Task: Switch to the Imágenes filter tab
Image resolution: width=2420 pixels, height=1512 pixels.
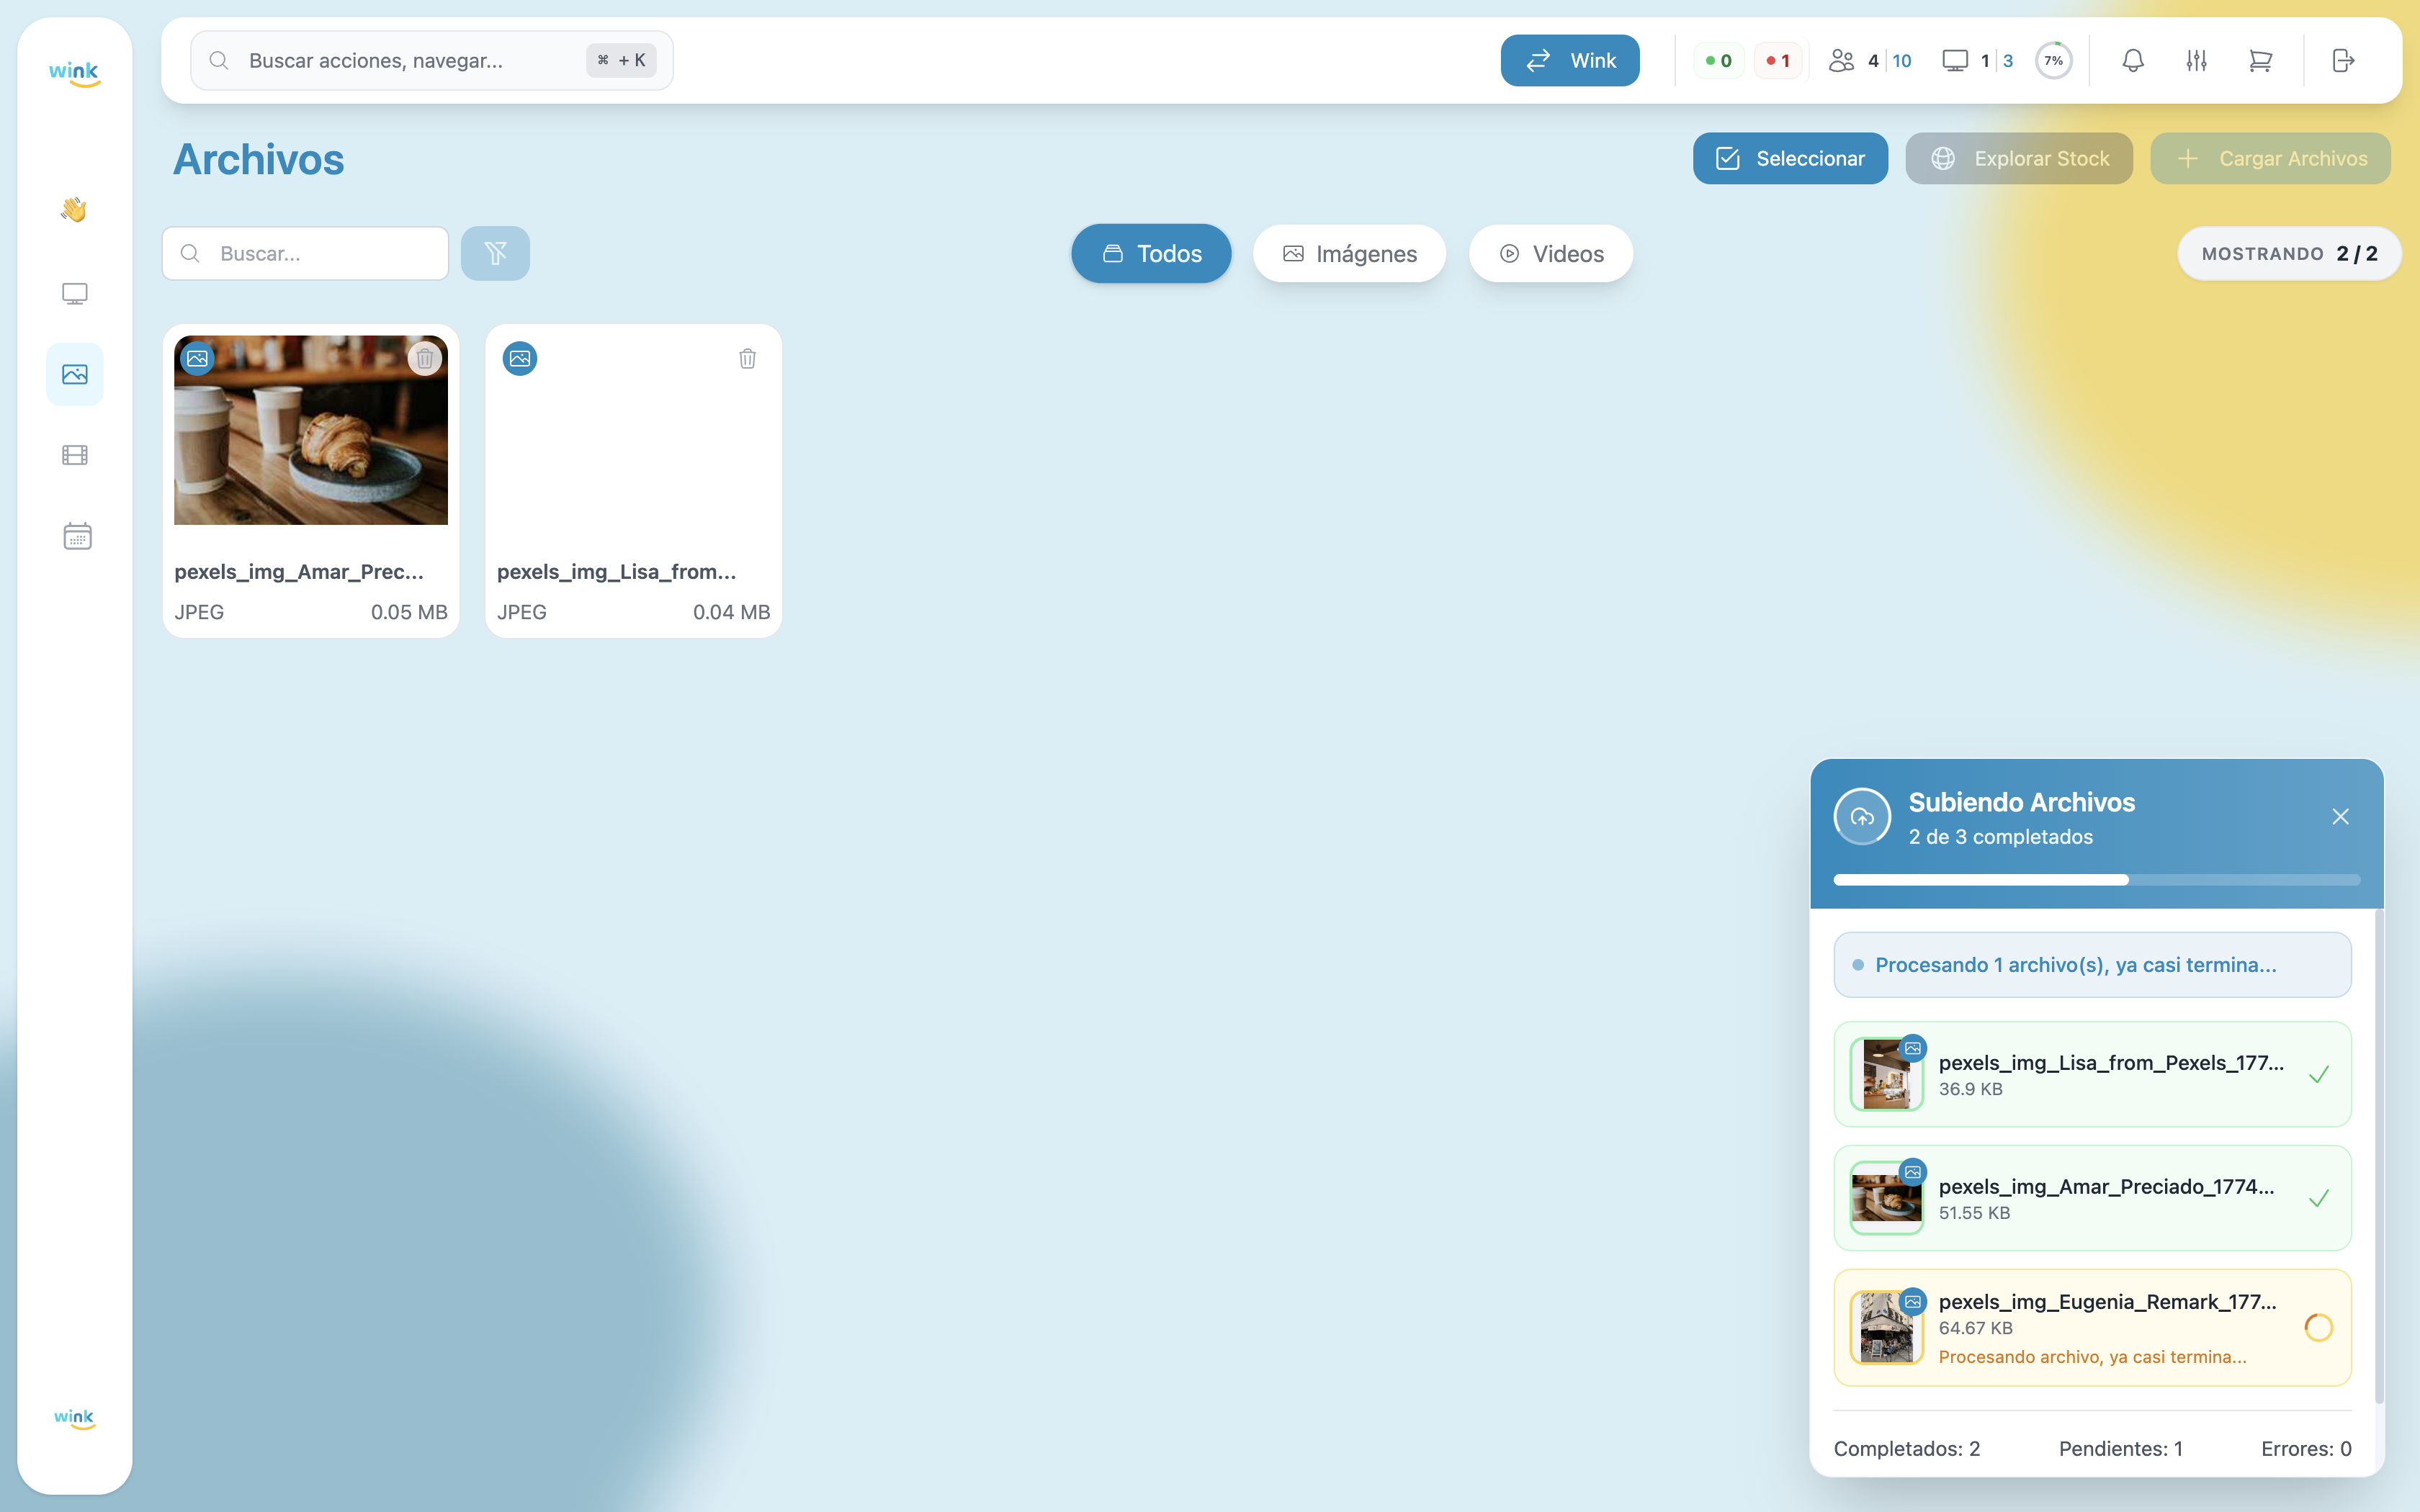Action: [x=1349, y=254]
